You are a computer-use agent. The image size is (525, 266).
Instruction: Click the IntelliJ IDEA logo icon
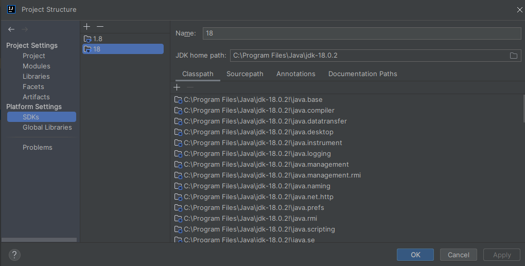pyautogui.click(x=11, y=9)
